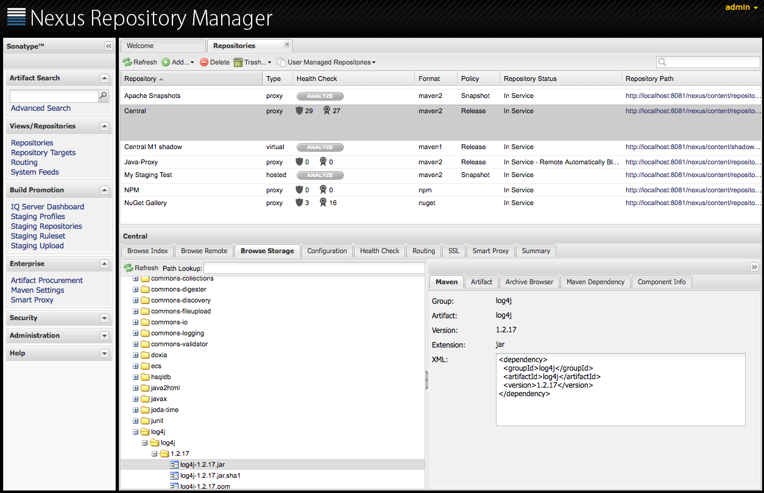This screenshot has height=493, width=764.
Task: Click Analyze for Apache Snapshots
Action: tap(320, 96)
